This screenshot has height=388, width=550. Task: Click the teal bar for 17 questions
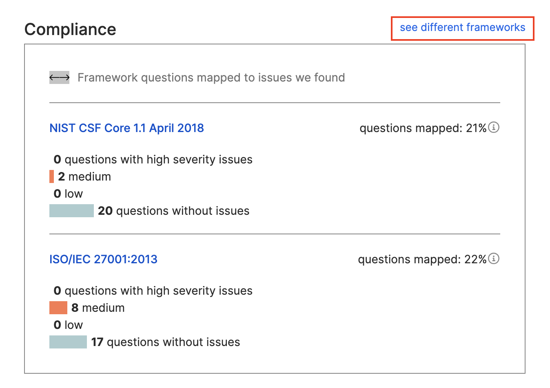coord(68,342)
